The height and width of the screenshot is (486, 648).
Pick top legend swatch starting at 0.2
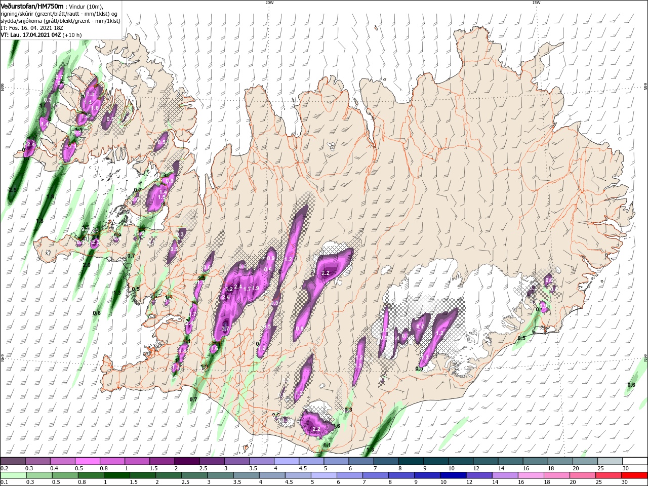click(13, 461)
